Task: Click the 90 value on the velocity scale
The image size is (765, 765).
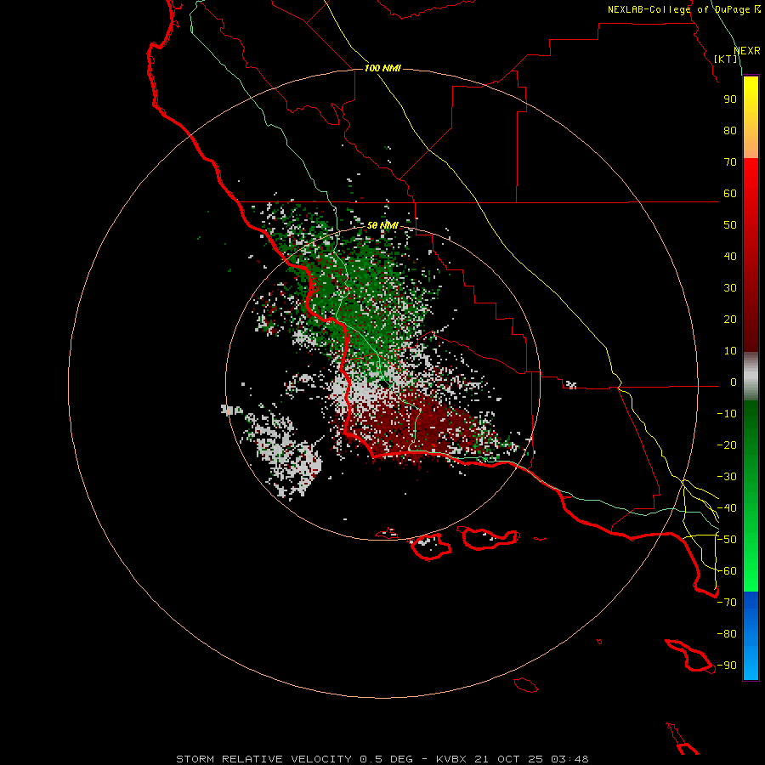Action: click(x=730, y=99)
